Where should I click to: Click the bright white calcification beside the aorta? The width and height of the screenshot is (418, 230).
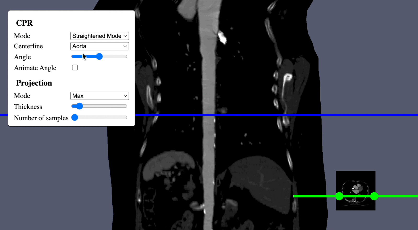pos(222,37)
